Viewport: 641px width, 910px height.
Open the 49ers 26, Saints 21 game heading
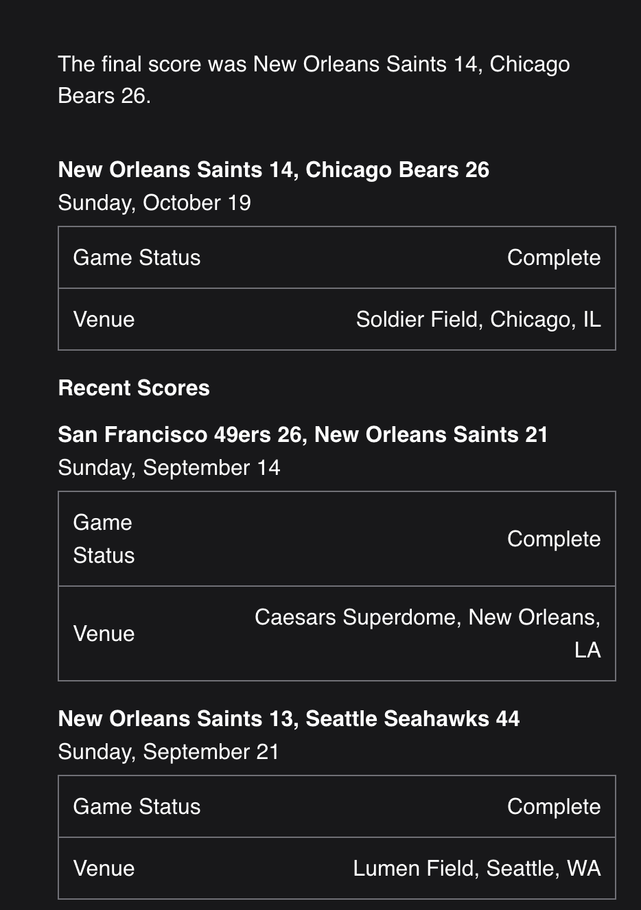(303, 434)
